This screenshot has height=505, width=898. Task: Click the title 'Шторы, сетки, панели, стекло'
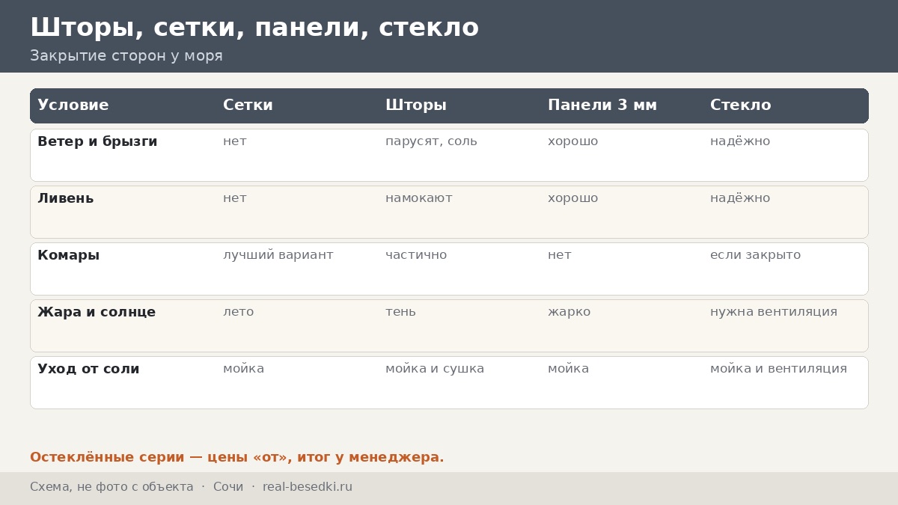click(254, 28)
